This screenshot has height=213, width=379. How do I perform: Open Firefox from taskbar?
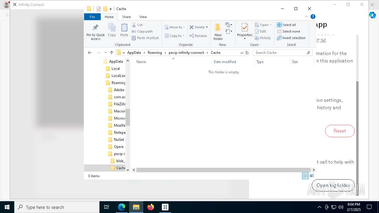tap(151, 207)
